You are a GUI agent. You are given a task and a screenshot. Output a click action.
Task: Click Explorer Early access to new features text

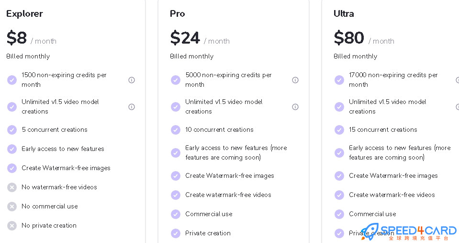pos(63,149)
